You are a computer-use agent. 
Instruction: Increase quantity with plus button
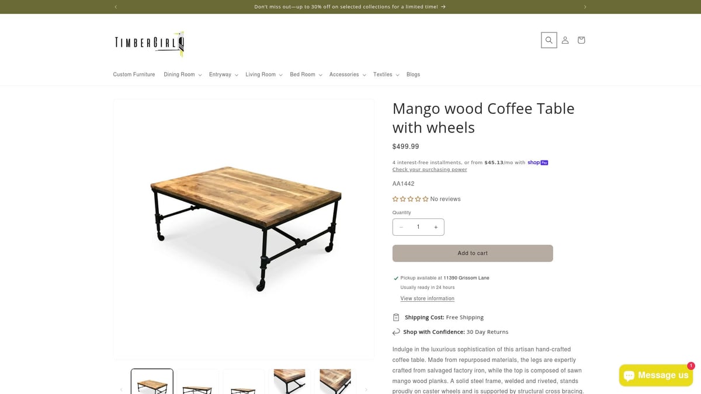[436, 227]
